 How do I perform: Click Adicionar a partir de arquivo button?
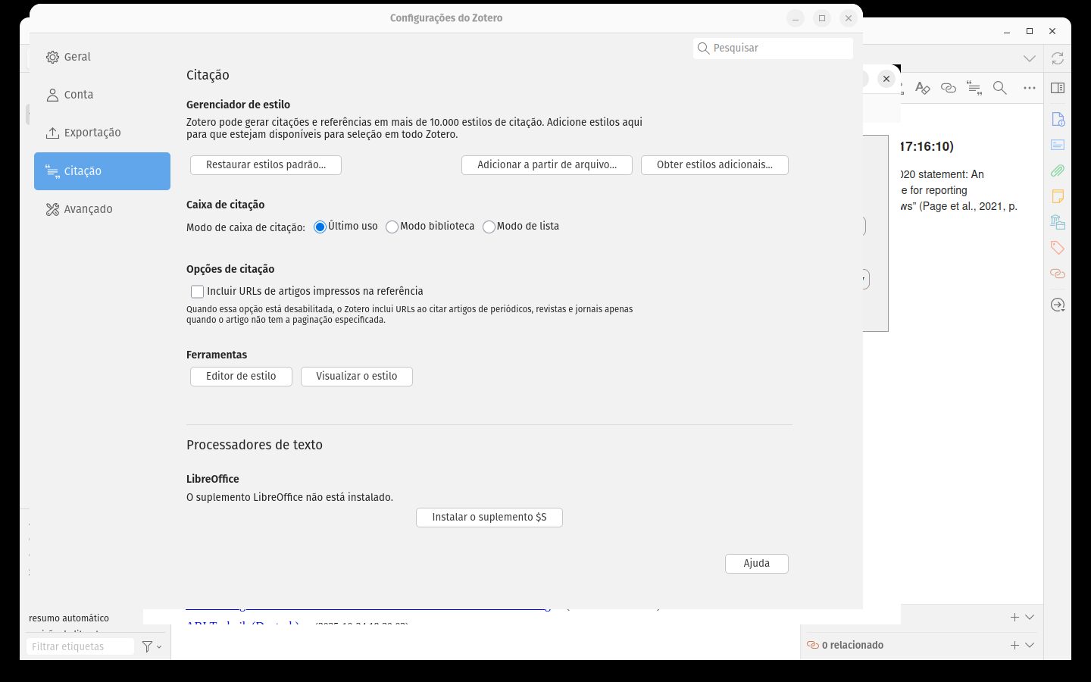pyautogui.click(x=547, y=164)
